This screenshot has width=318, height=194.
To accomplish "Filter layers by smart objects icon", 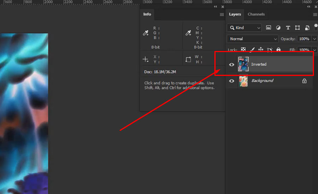I will [x=307, y=28].
